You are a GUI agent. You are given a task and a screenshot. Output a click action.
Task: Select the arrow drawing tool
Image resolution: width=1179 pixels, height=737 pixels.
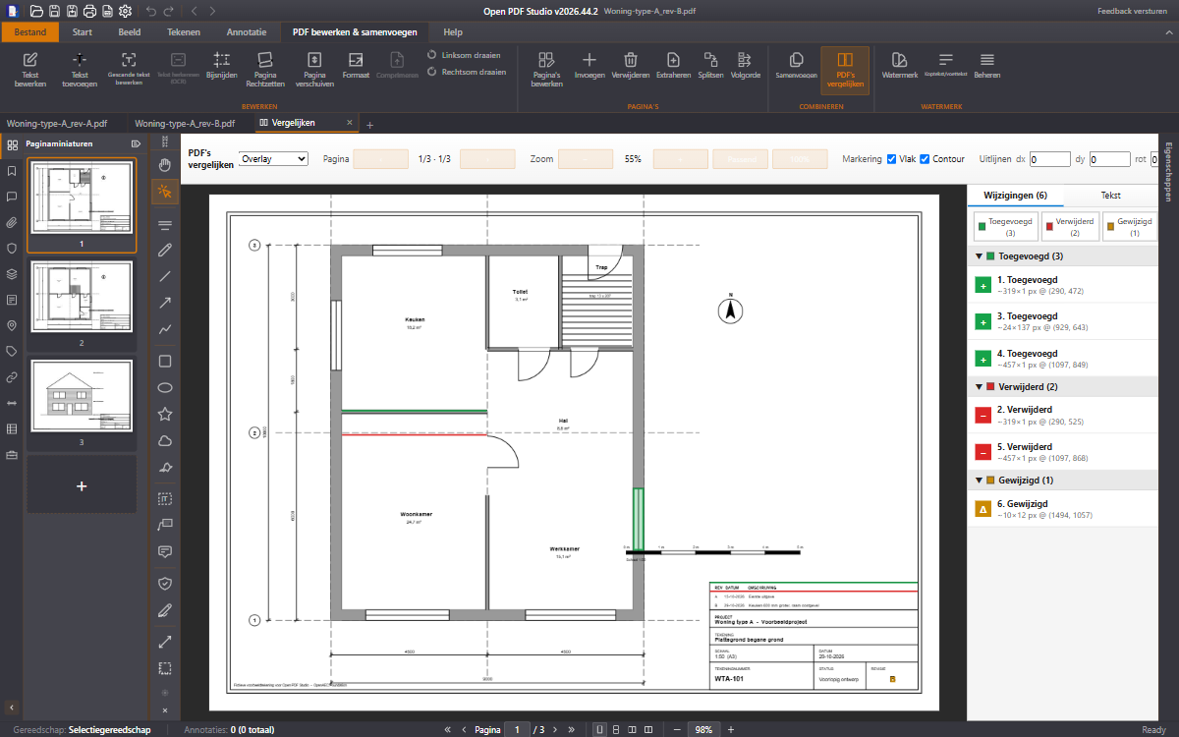coord(165,303)
